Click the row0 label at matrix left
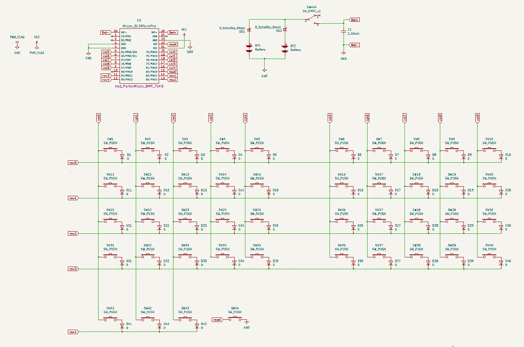Image resolution: width=524 pixels, height=347 pixels. coord(73,163)
